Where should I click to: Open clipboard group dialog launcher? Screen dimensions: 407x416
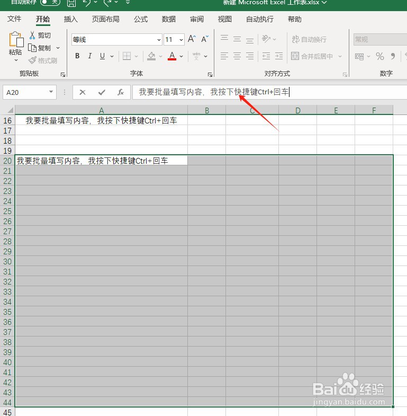[x=63, y=75]
